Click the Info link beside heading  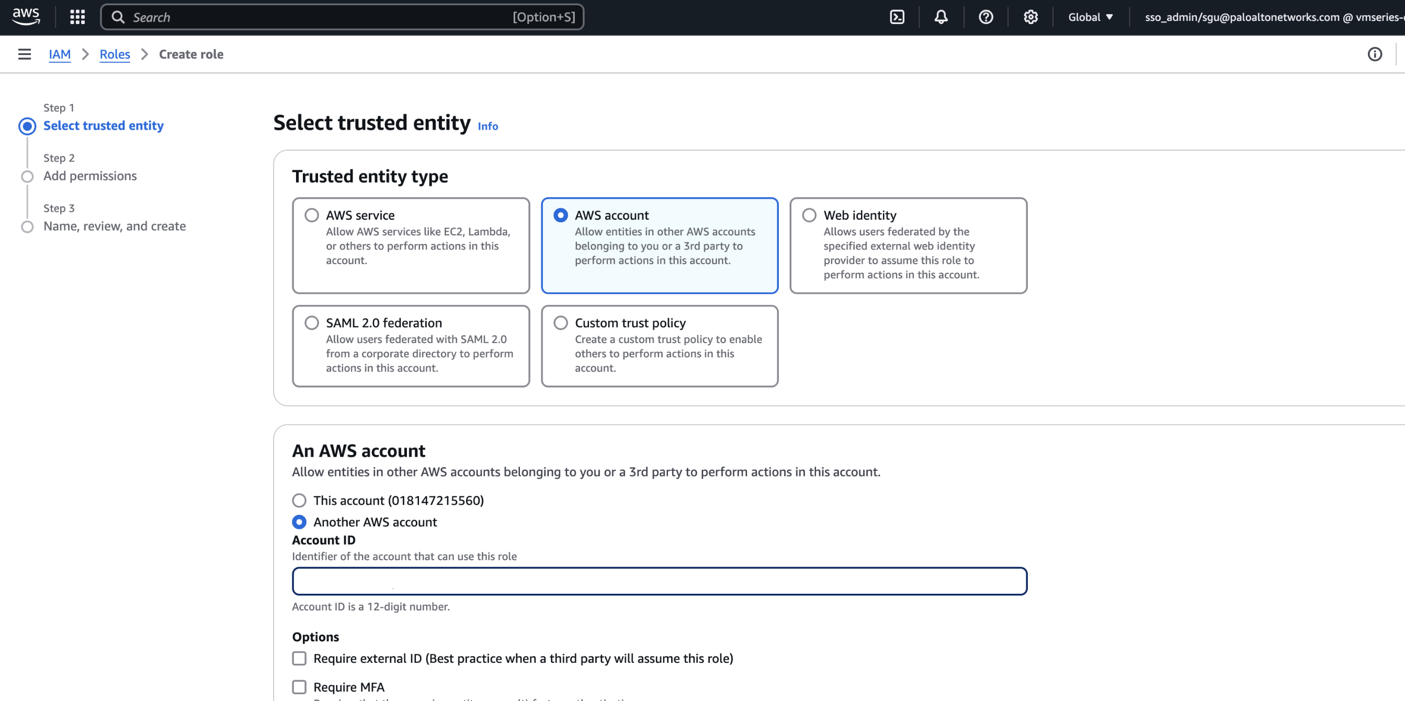[x=488, y=126]
